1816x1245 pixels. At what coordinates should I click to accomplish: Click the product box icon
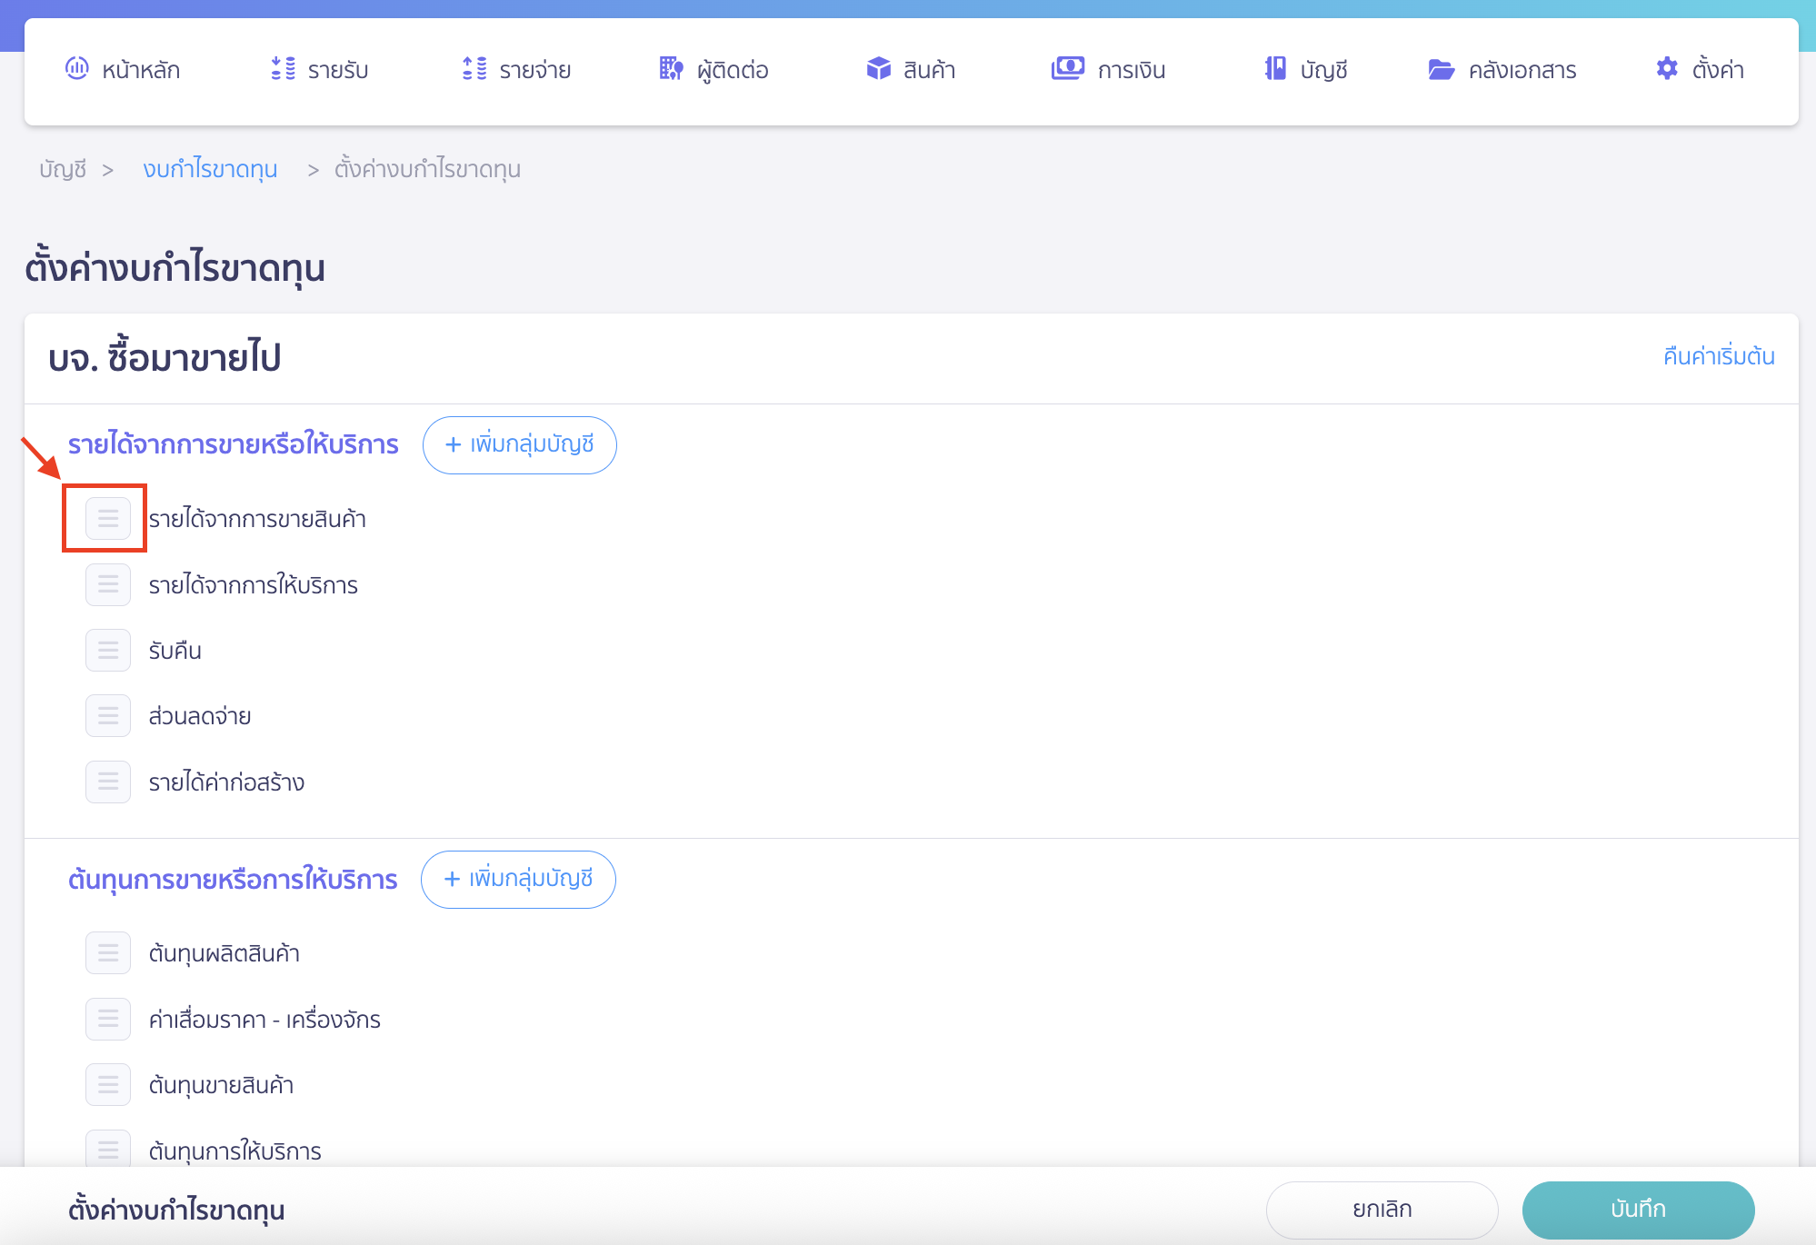878,69
